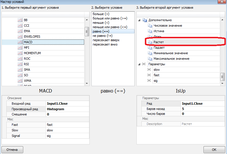The image size is (227, 154).
Task: Click the icon next to Максимальное значение
Action: pyautogui.click(x=150, y=59)
